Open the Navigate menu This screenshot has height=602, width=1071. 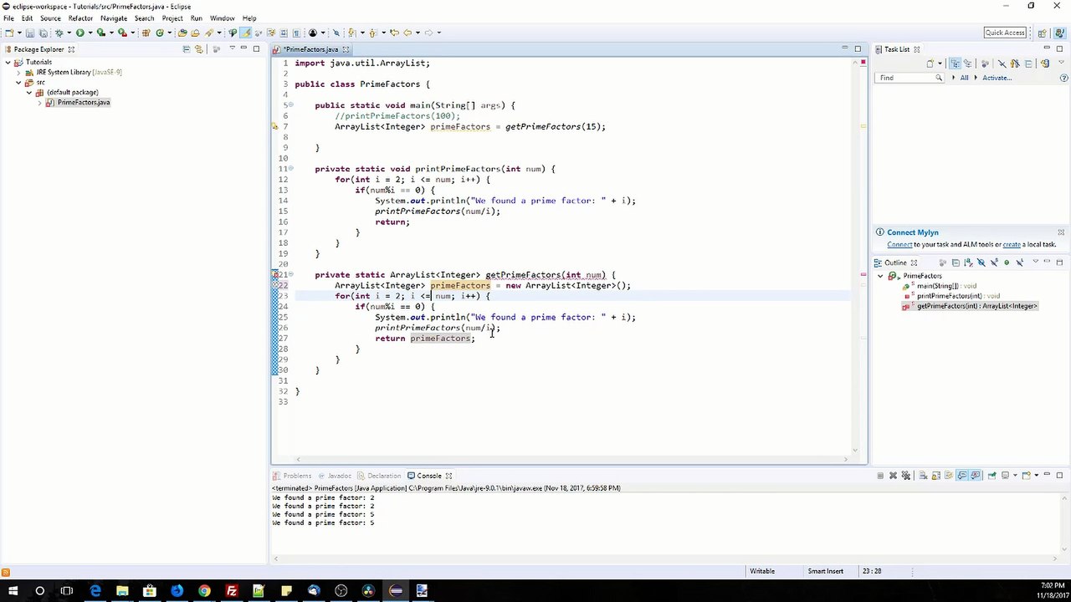[114, 18]
